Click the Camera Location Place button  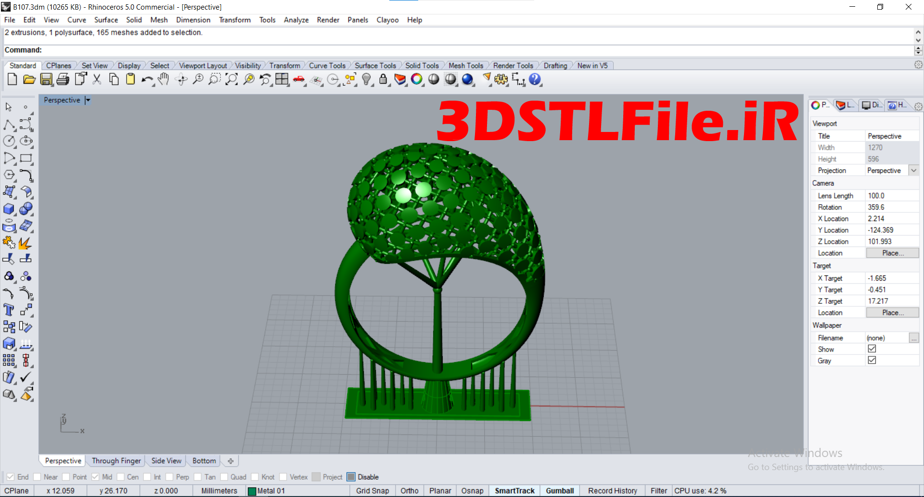pyautogui.click(x=892, y=253)
